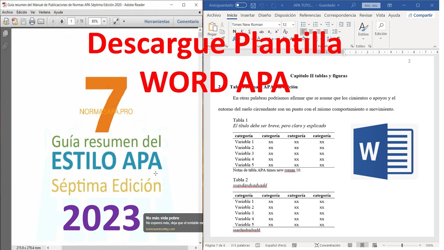Click the Página 7 de 8 indicator
Viewport: 444px width, 250px height.
(215, 245)
